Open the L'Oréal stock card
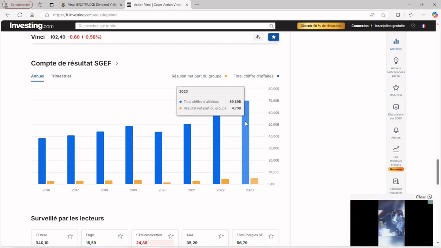This screenshot has height=248, width=441. click(54, 238)
